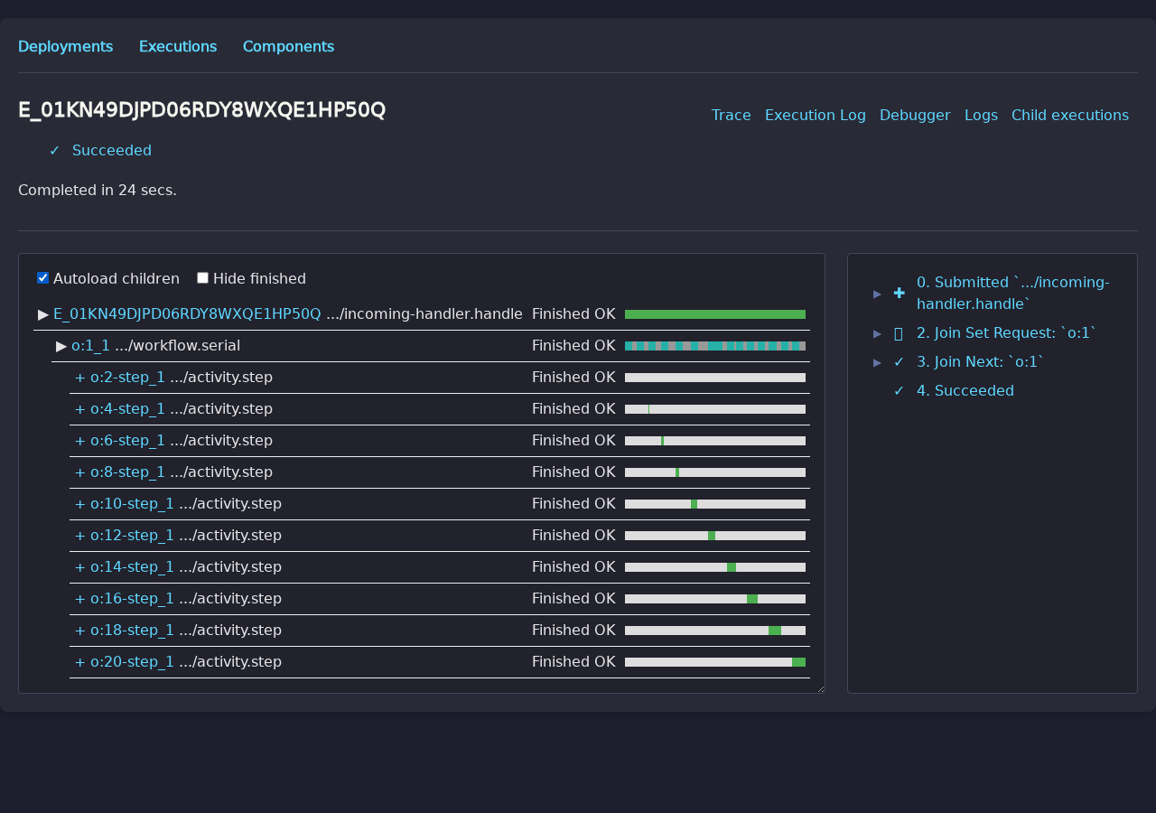Switch to the Trace view
The image size is (1156, 813).
(732, 115)
